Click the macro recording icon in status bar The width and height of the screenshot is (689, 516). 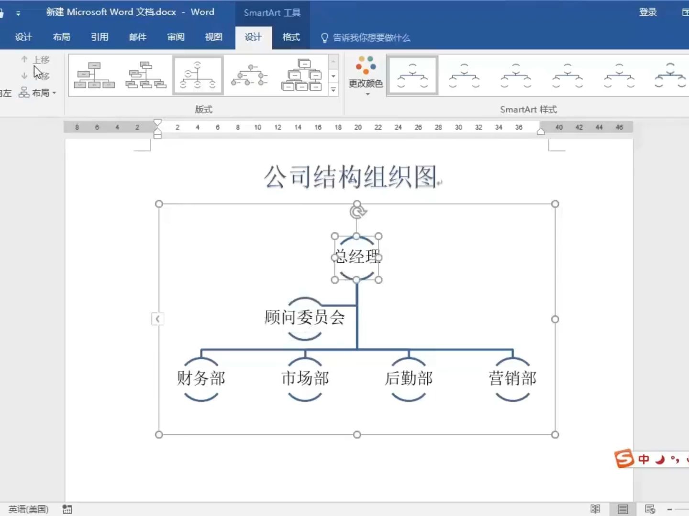67,509
